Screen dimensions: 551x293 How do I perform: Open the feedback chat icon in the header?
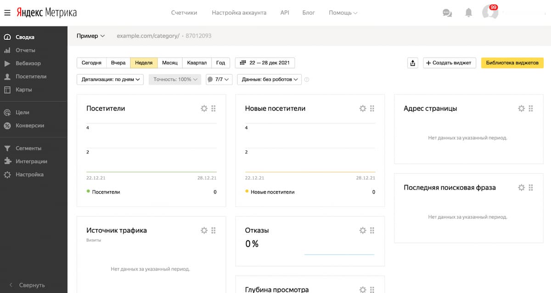[447, 13]
